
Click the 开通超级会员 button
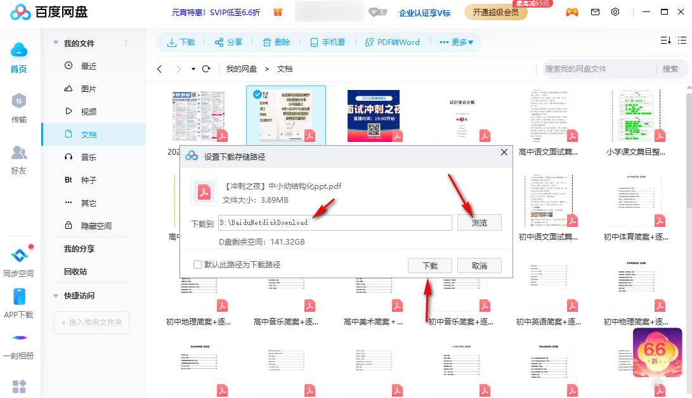495,12
